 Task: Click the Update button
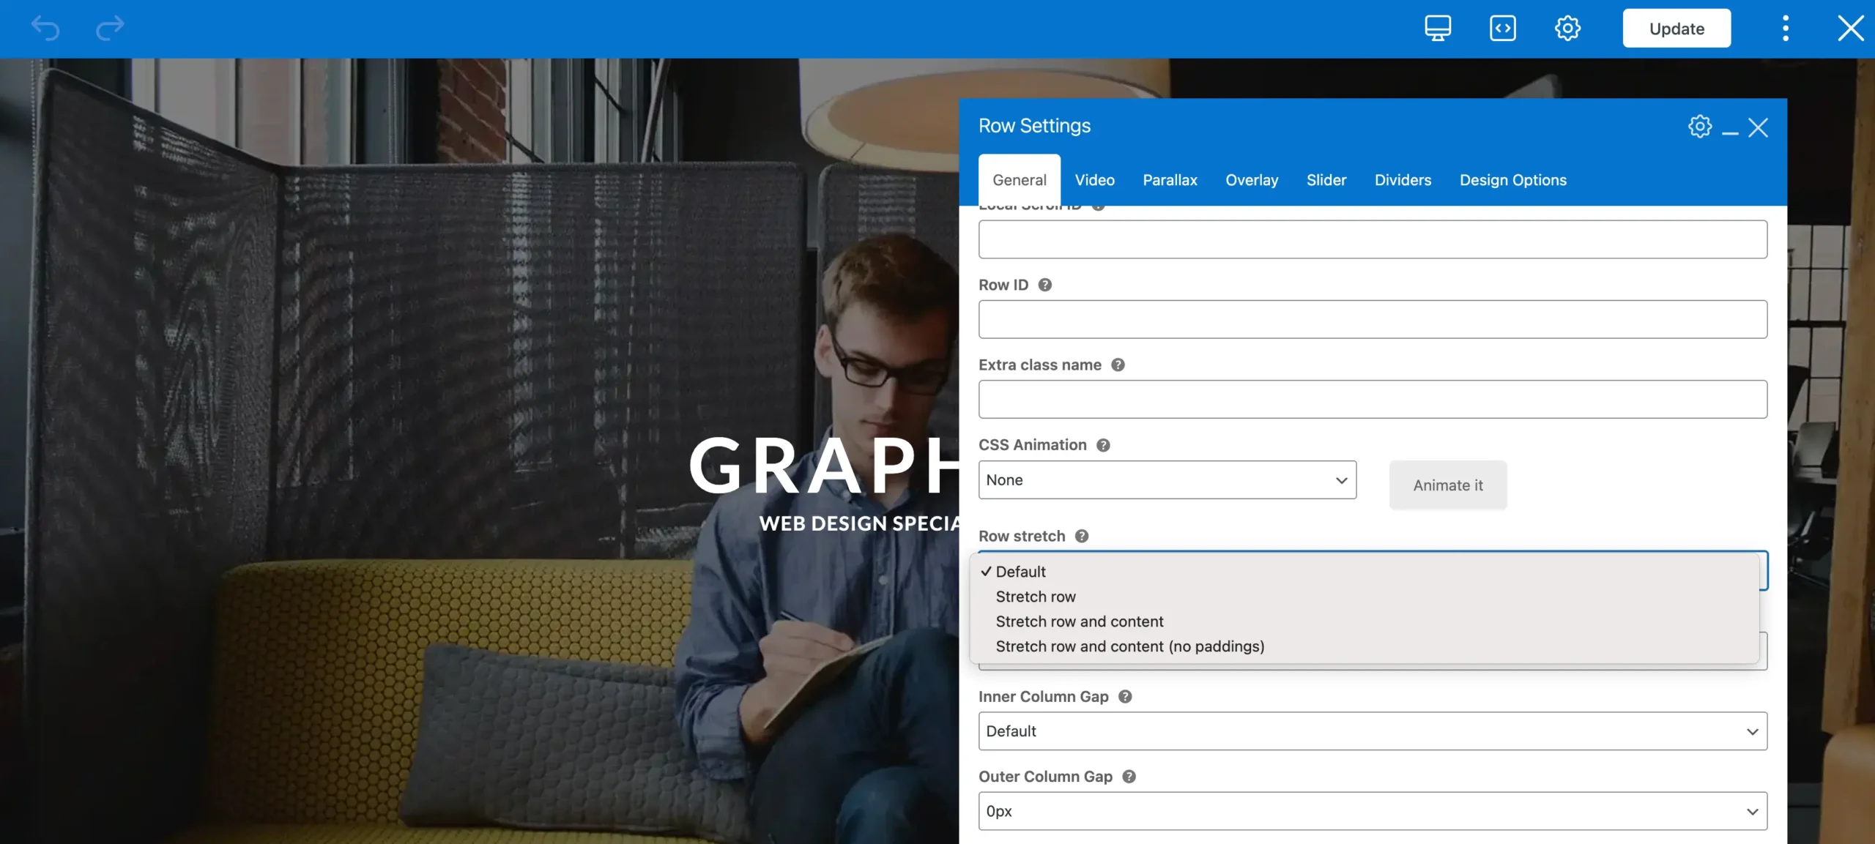(1676, 29)
